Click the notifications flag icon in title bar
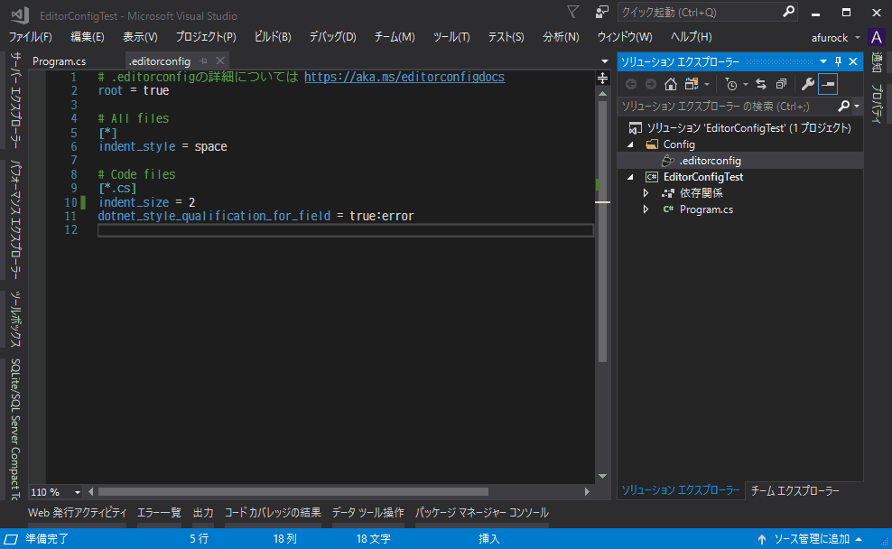The image size is (892, 549). click(573, 12)
